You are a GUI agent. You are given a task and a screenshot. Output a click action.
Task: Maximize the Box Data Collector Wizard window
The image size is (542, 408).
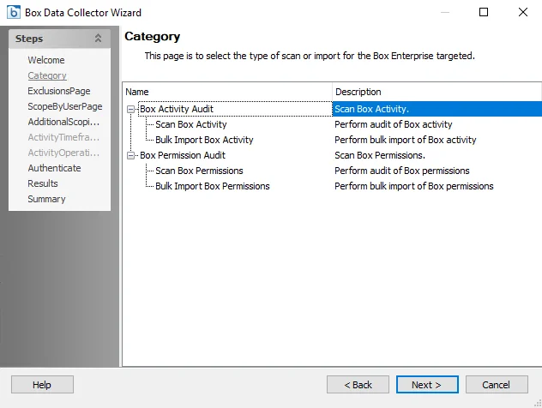click(484, 13)
